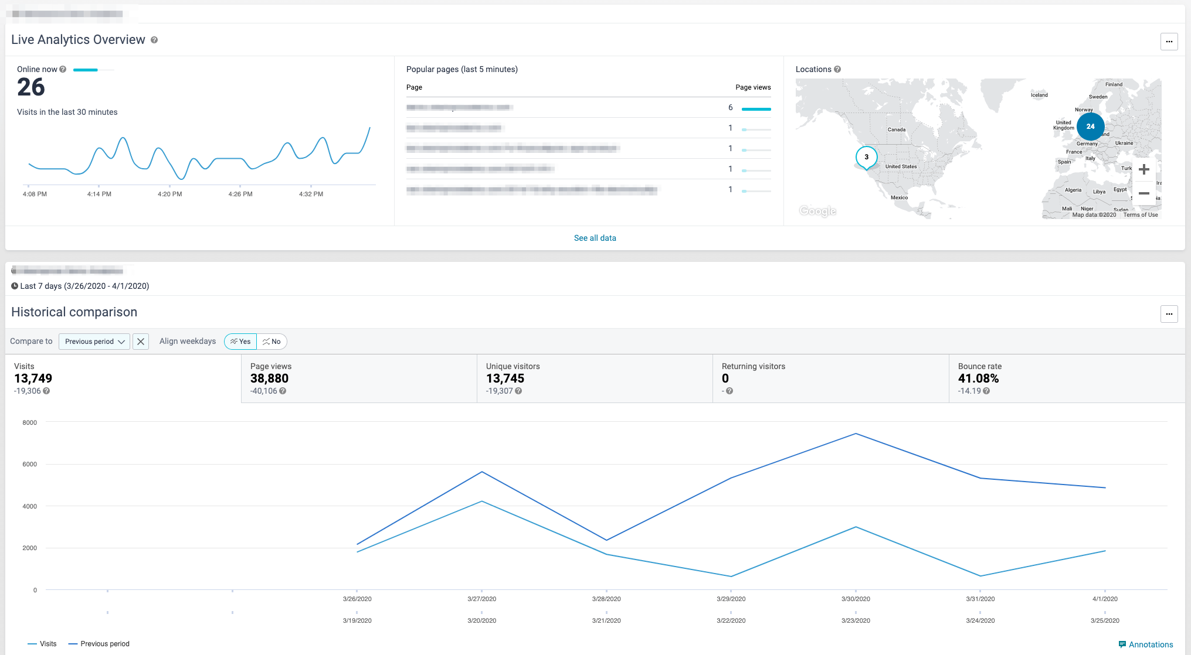Click See all data link
1191x655 pixels.
pos(595,238)
